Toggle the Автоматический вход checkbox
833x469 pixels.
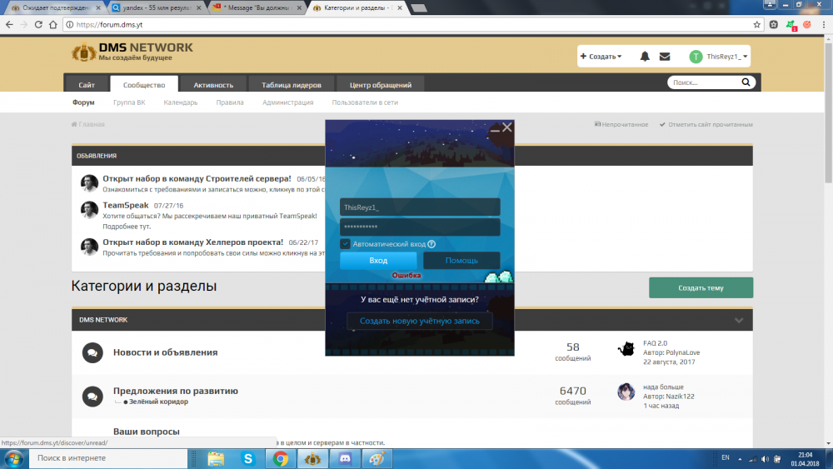point(345,244)
